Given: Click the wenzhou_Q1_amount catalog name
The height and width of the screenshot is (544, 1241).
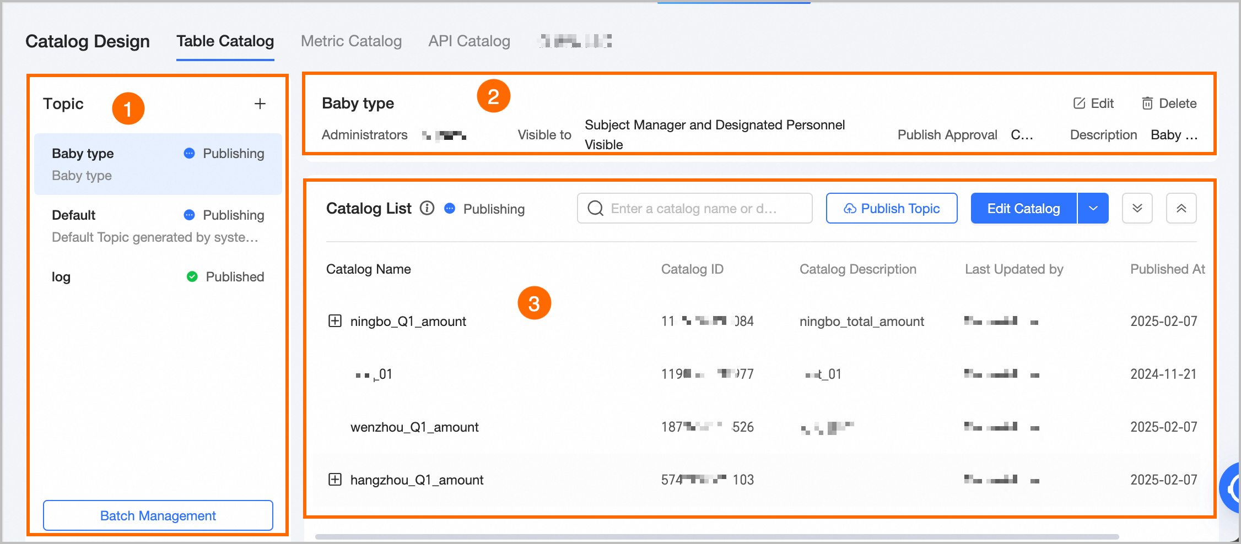Looking at the screenshot, I should (x=414, y=427).
